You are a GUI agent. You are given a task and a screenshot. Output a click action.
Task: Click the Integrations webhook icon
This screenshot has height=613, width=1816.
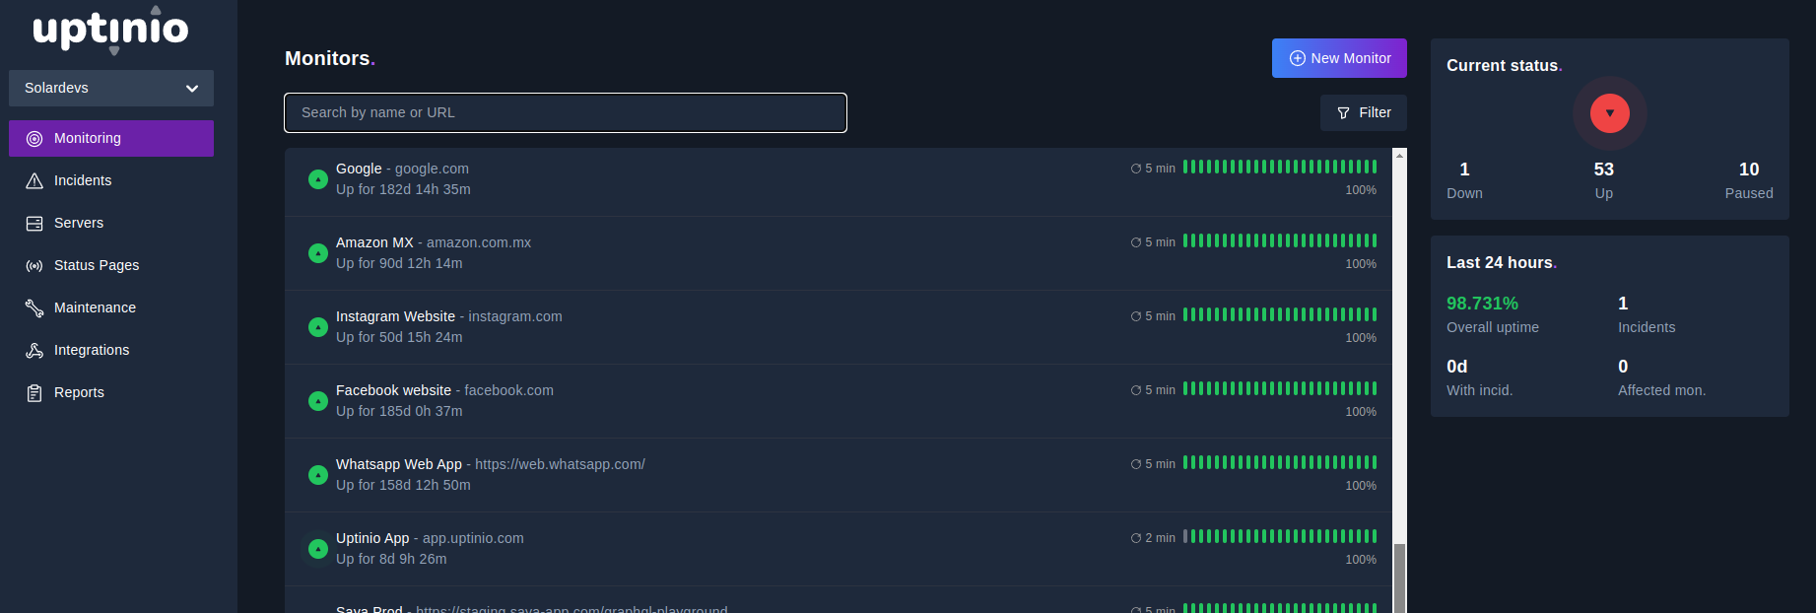[34, 351]
